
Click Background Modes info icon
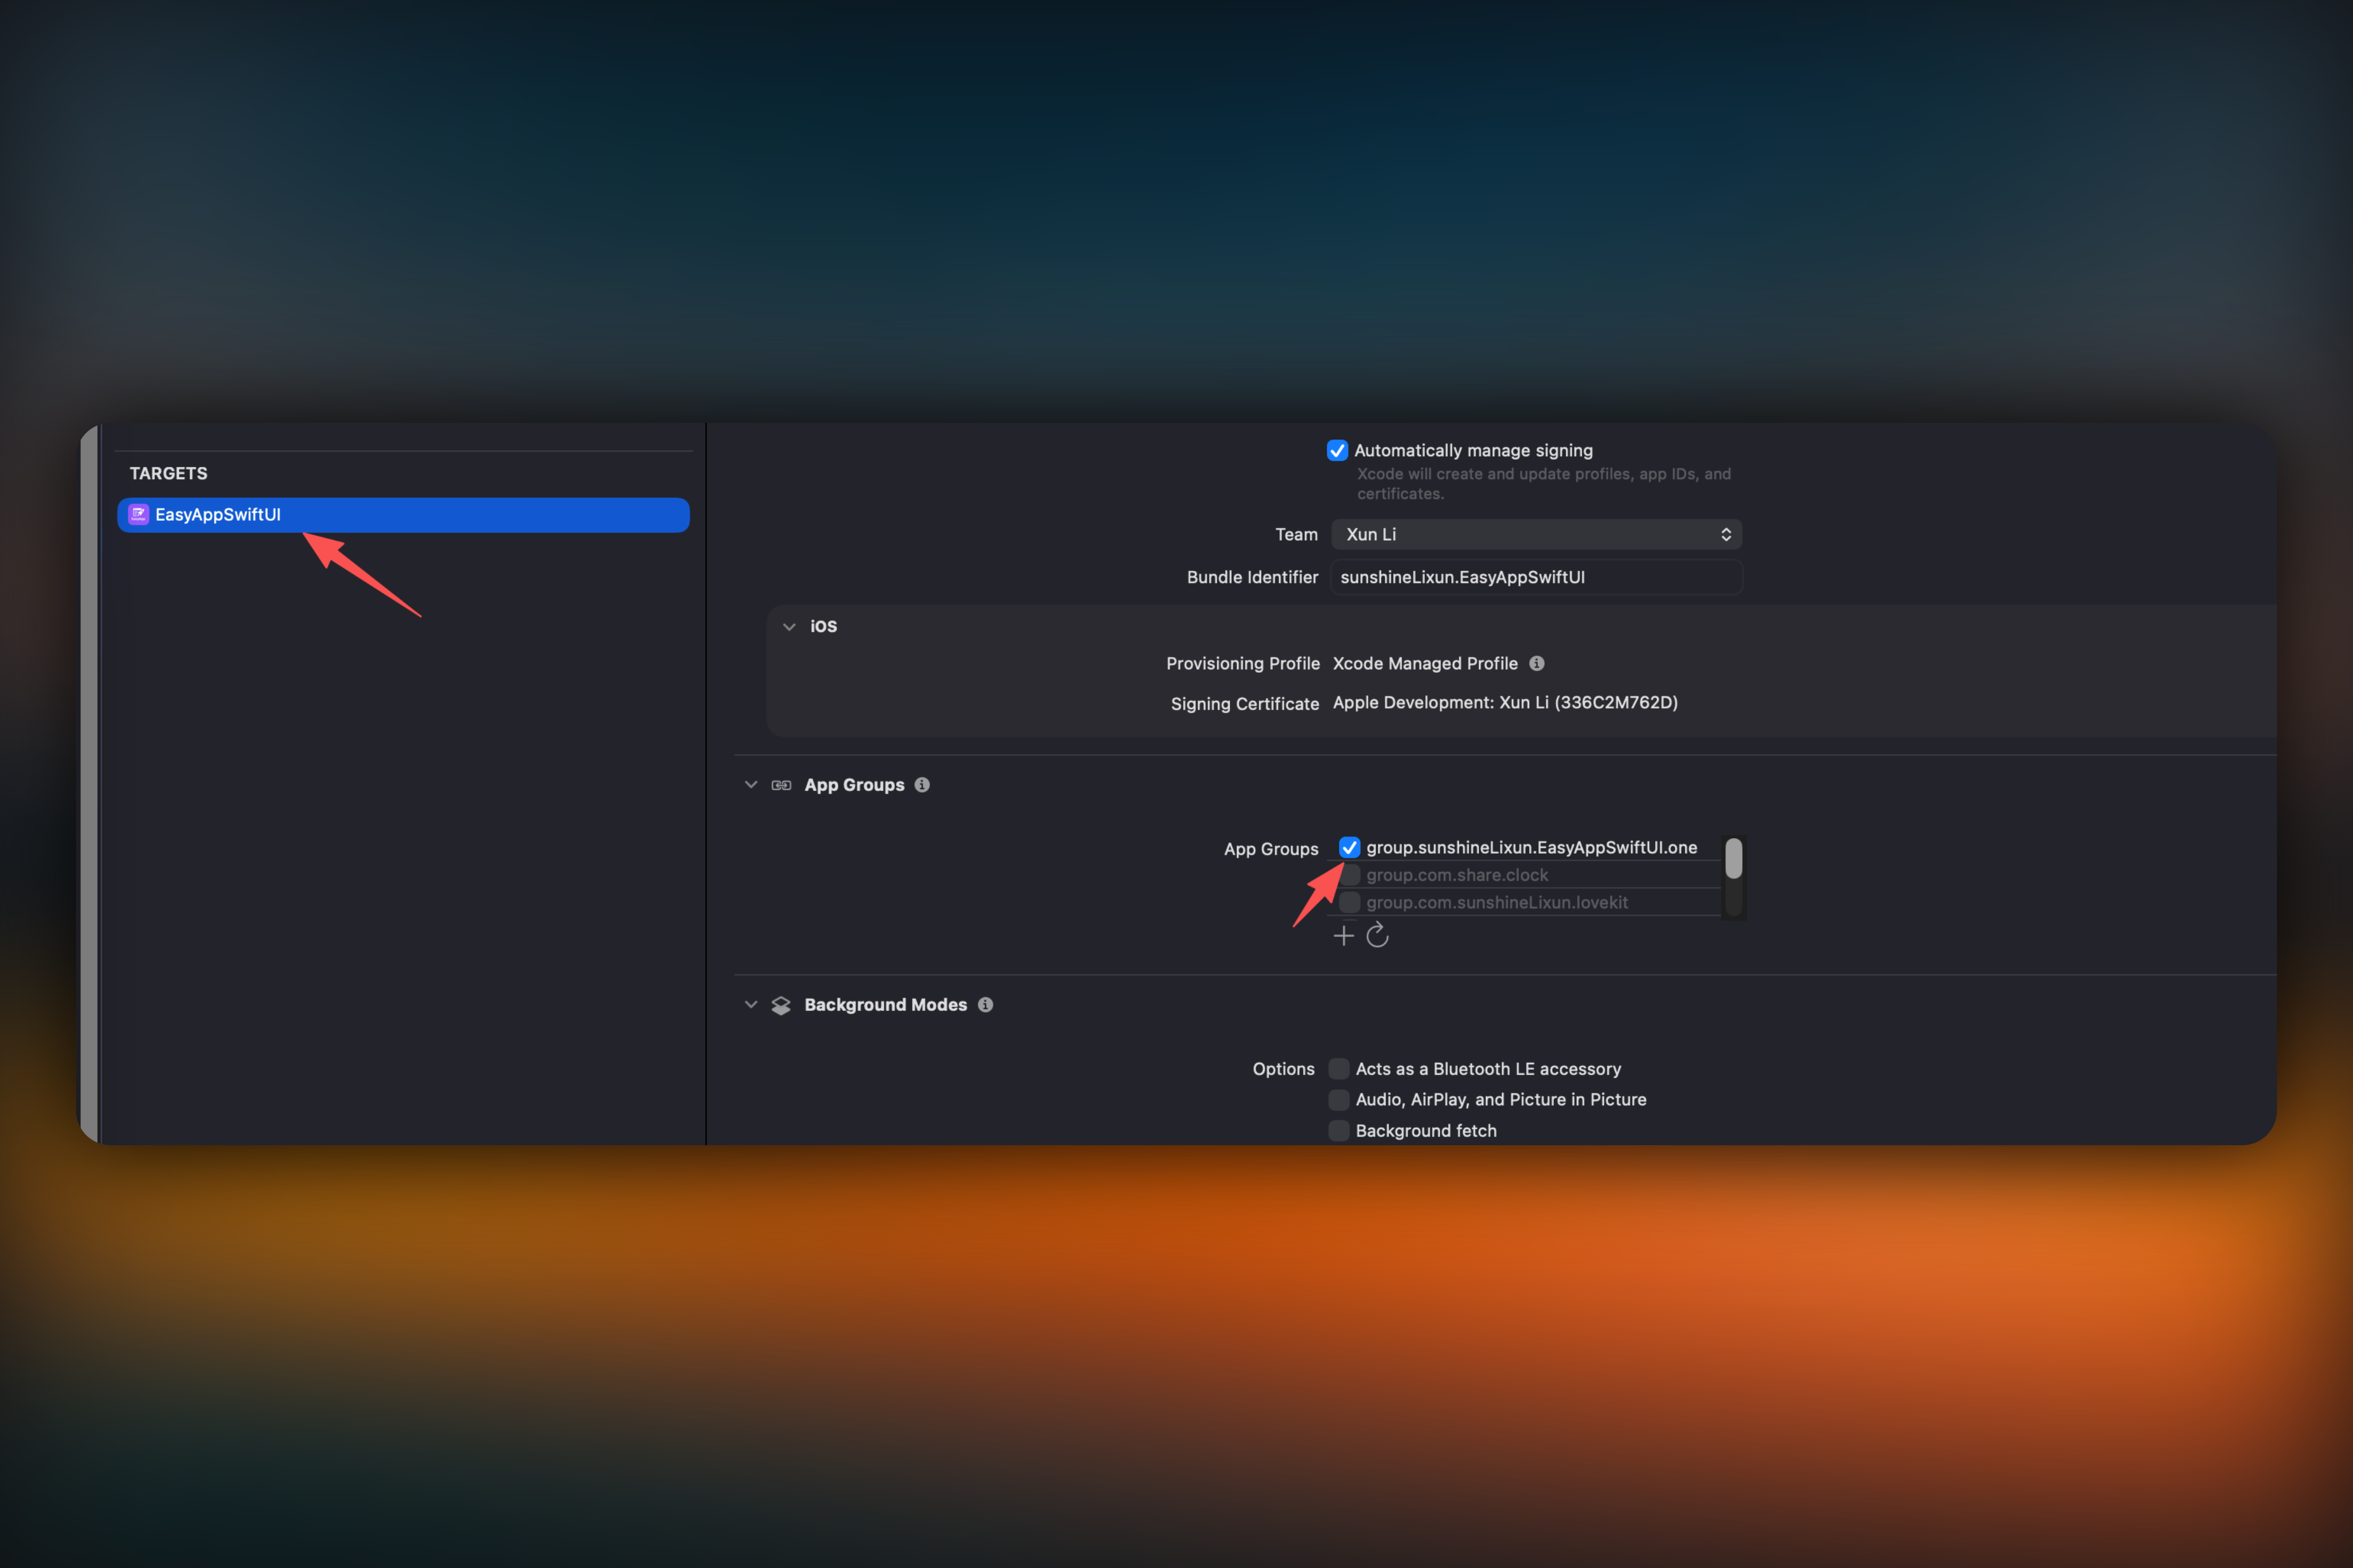[x=985, y=1005]
